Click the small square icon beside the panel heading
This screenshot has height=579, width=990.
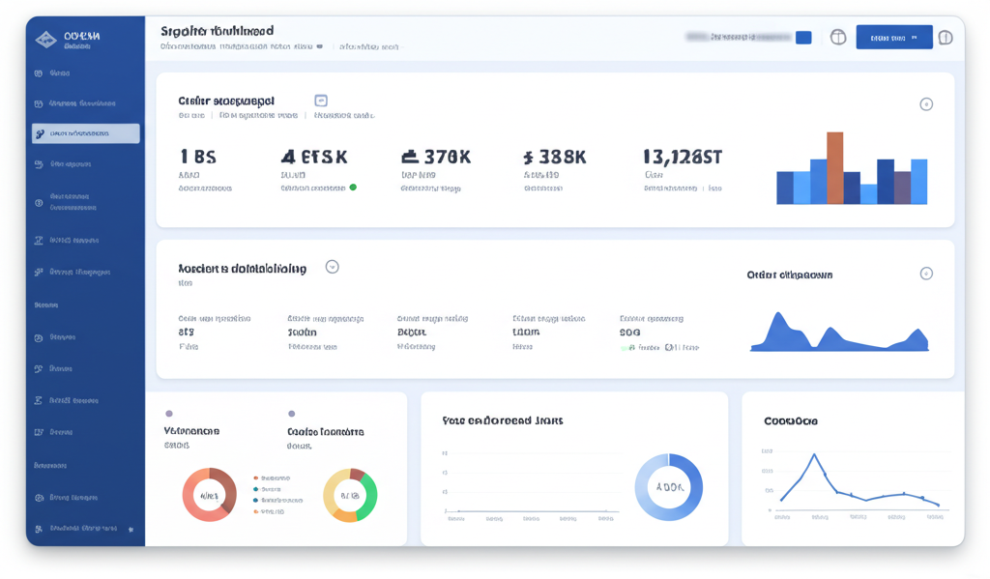point(320,101)
